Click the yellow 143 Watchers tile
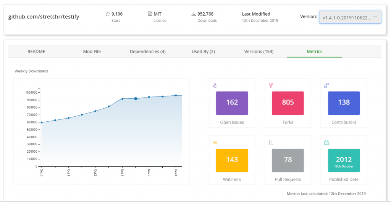 (232, 160)
